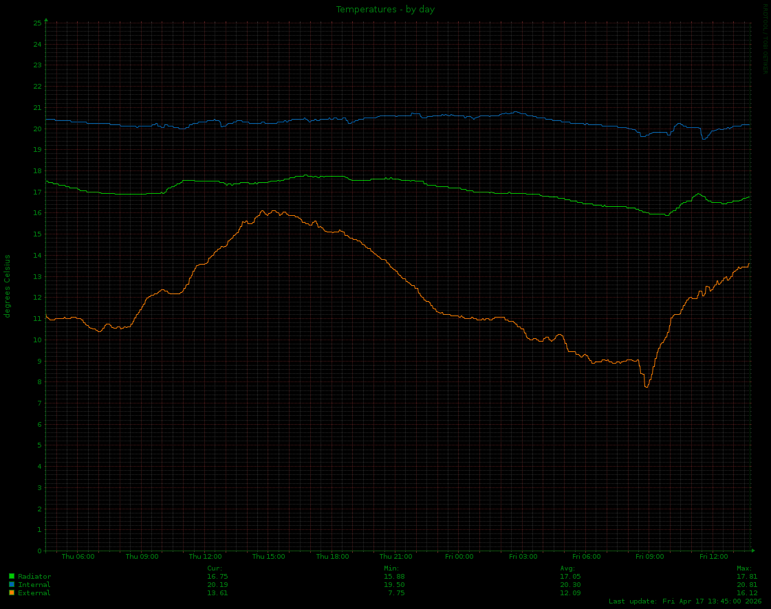Click the RRDTOOL / TOBI OETIKER watermark
The height and width of the screenshot is (609, 771).
(x=765, y=38)
